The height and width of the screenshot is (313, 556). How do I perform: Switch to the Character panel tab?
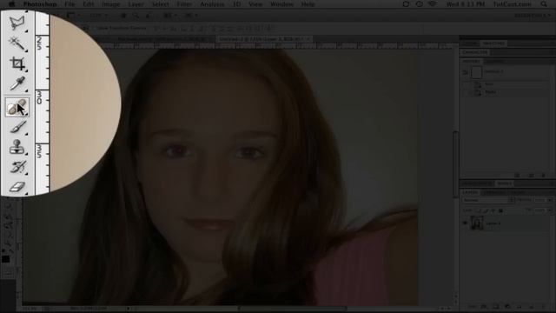click(475, 52)
